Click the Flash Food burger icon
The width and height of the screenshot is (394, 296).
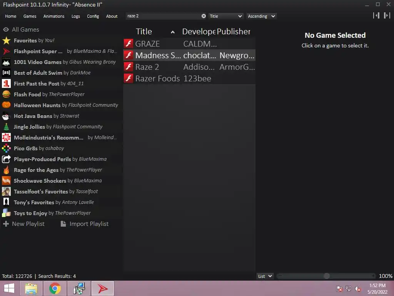click(6, 94)
